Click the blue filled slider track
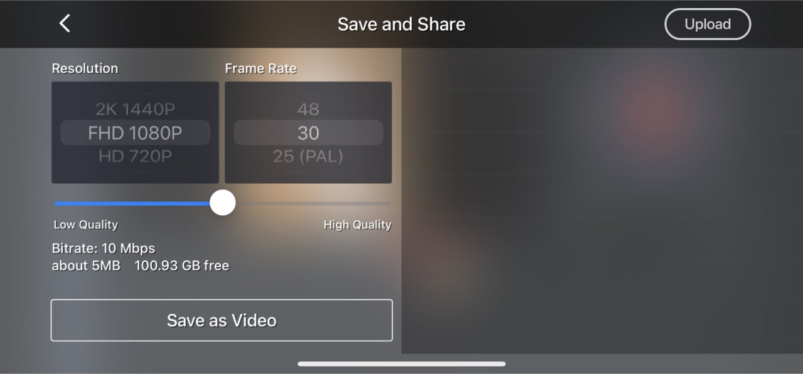Screen dimensions: 803x374 (x=132, y=203)
